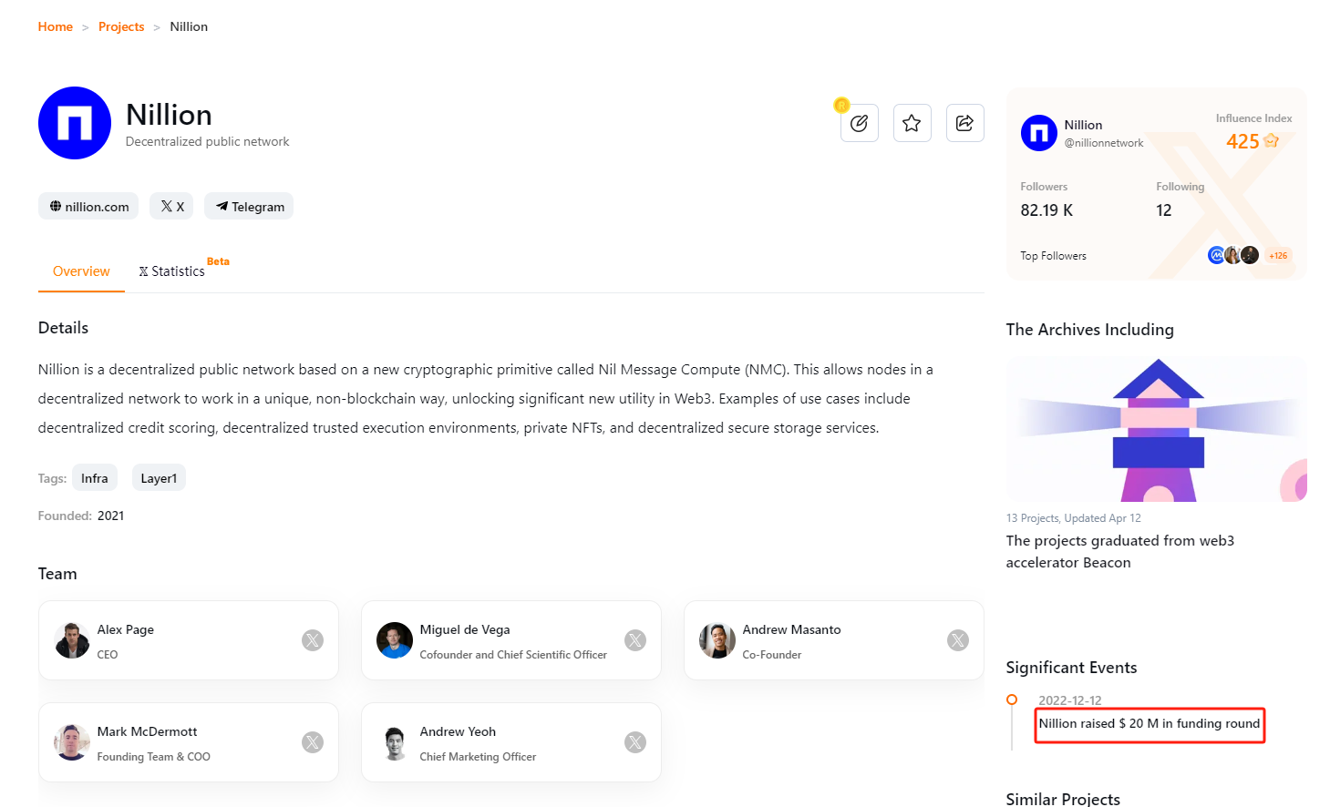The width and height of the screenshot is (1330, 807).
Task: Go to Home breadcrumb
Action: click(56, 26)
